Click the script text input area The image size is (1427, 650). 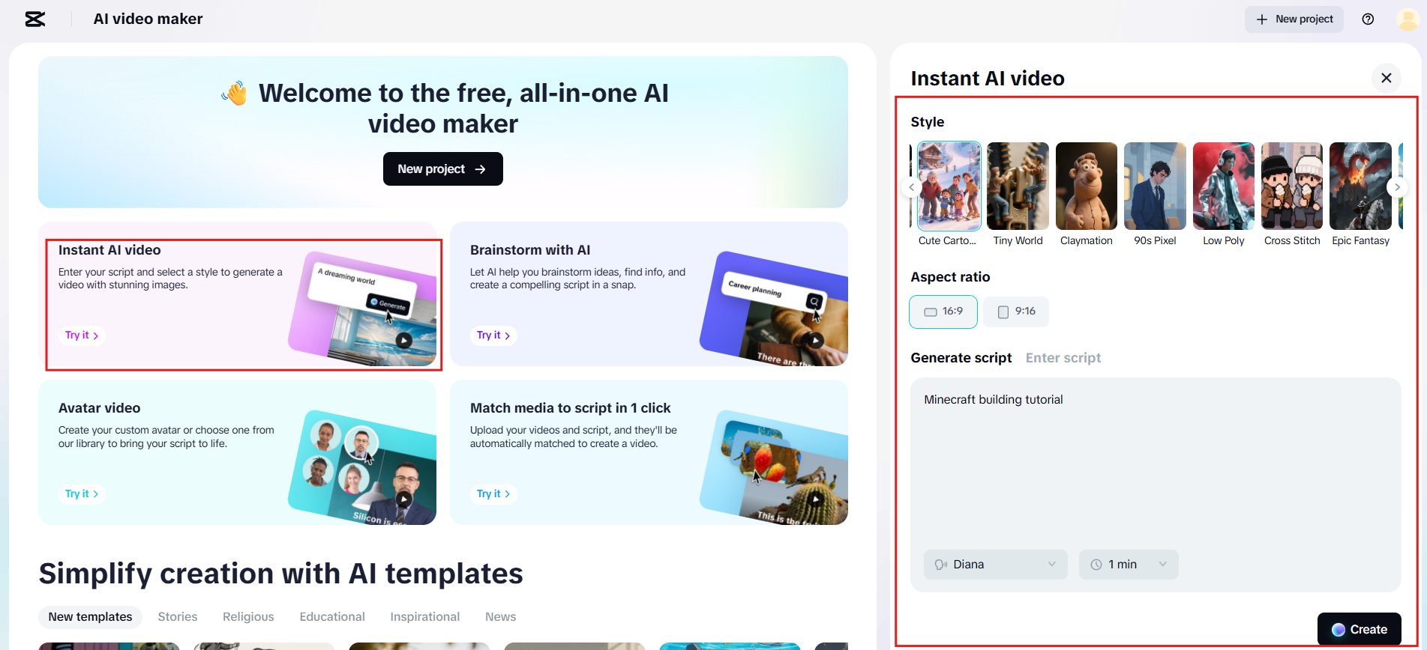[1155, 464]
